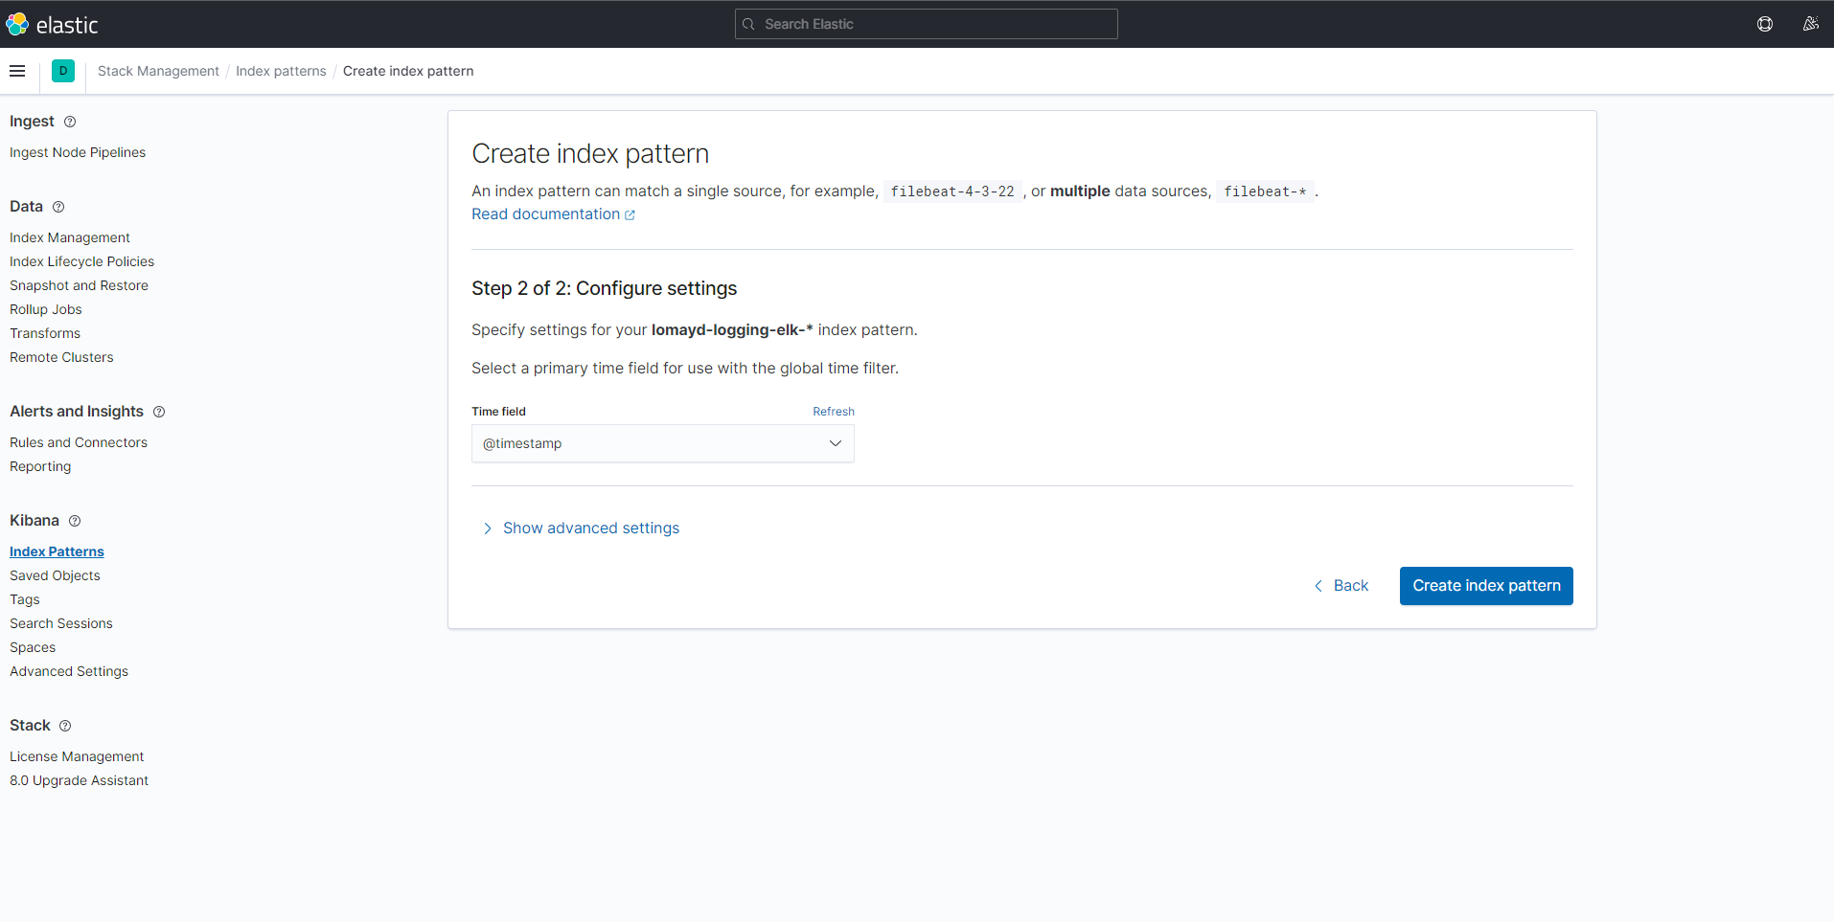Click the help icon beside Stack heading
This screenshot has width=1834, height=922.
(x=65, y=726)
